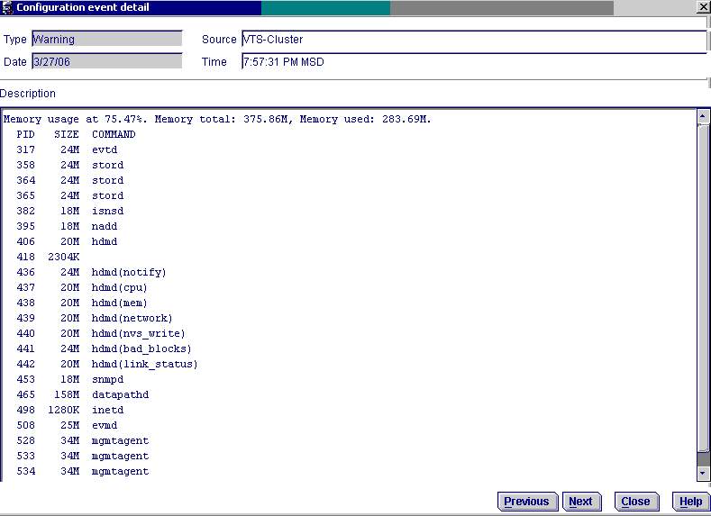Open Help for this dialog
This screenshot has height=516, width=711.
pos(690,502)
